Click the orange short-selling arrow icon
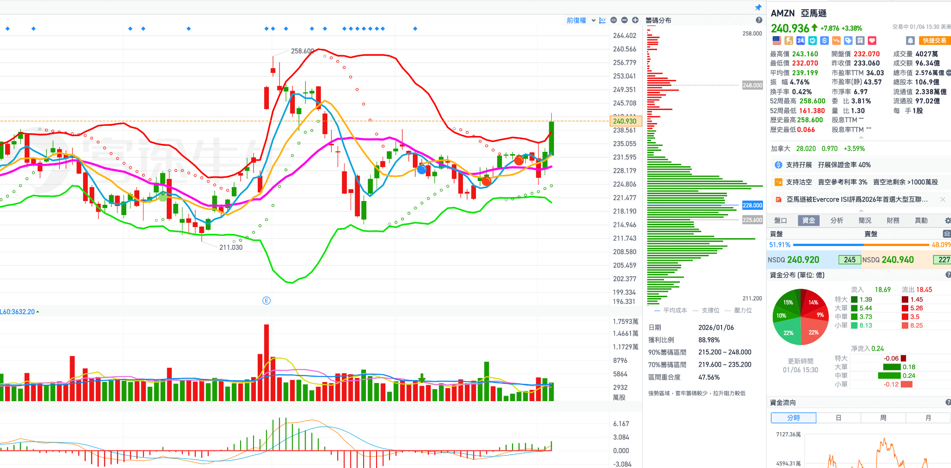This screenshot has width=951, height=468. click(836, 40)
